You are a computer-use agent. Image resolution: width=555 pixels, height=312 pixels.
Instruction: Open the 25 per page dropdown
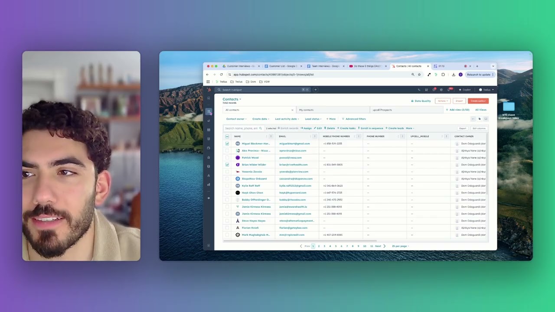pyautogui.click(x=400, y=246)
